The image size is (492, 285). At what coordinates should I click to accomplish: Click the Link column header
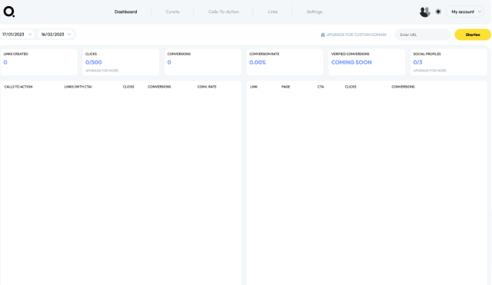click(x=254, y=87)
